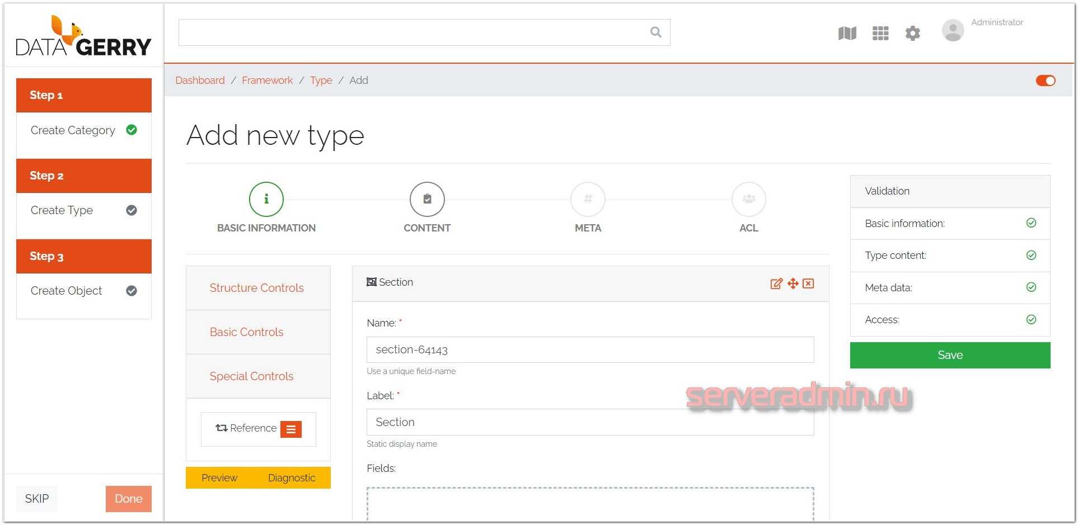Click the dashed Fields drop zone
The width and height of the screenshot is (1078, 525).
pyautogui.click(x=590, y=504)
